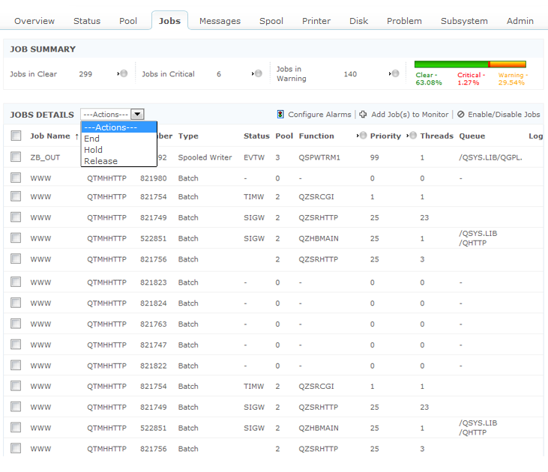Click the green Clear segment of status bar

point(451,64)
